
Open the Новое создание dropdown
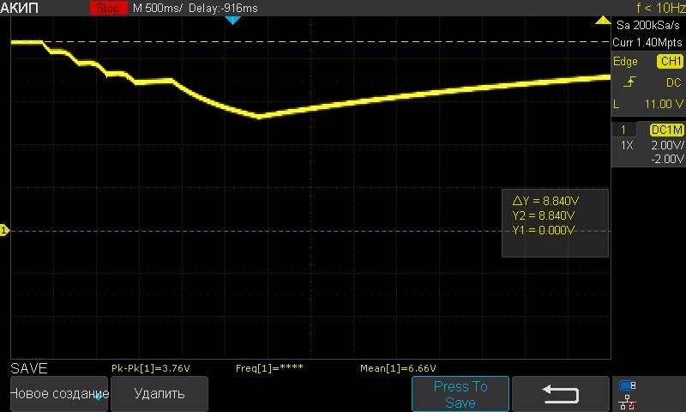click(54, 394)
